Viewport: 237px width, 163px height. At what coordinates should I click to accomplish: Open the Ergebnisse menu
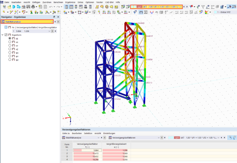tap(70, 2)
